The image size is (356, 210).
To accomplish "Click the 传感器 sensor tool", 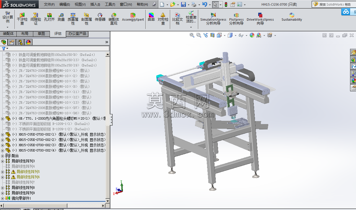I will [100, 17].
